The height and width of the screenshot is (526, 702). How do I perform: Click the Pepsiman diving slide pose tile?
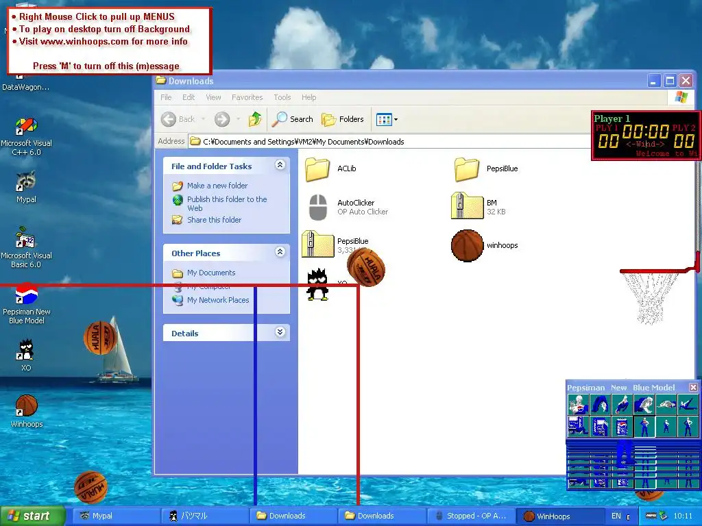[622, 404]
